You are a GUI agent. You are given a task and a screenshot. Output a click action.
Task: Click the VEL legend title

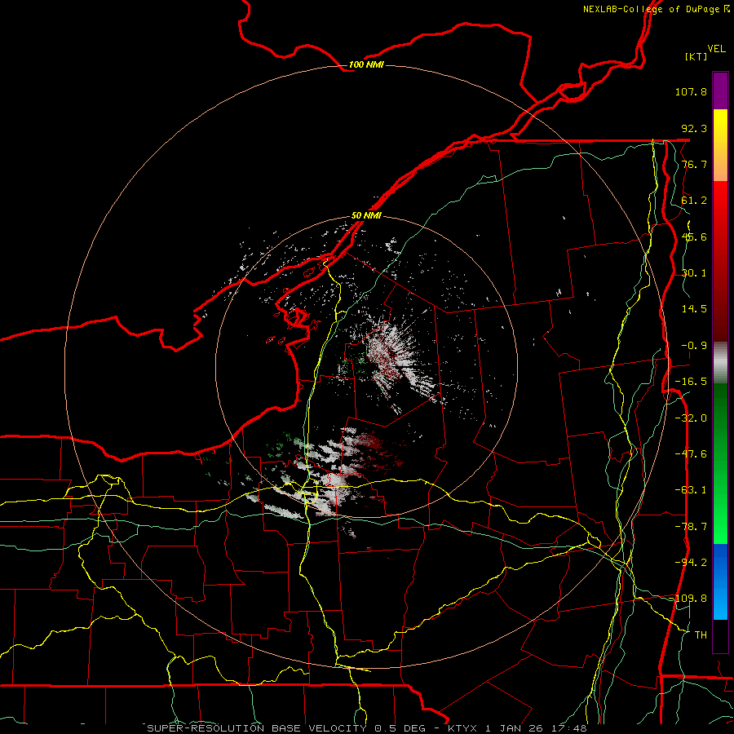pos(717,49)
